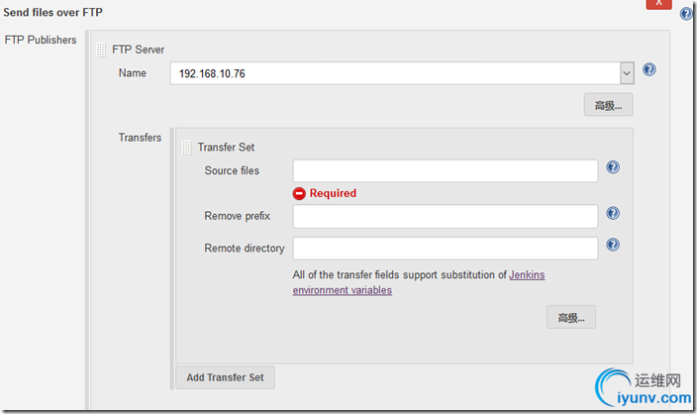Click help icon beside FTP Server Name
Screen dimensions: 697x414
click(x=649, y=69)
